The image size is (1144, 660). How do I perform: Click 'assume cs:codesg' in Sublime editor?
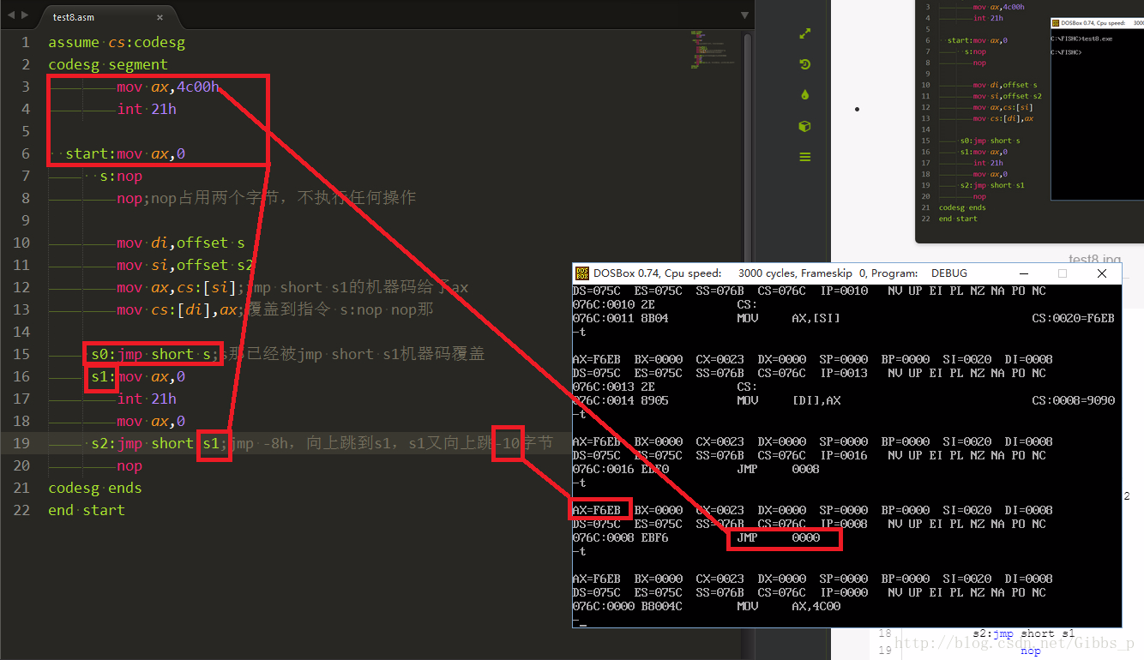coord(117,43)
